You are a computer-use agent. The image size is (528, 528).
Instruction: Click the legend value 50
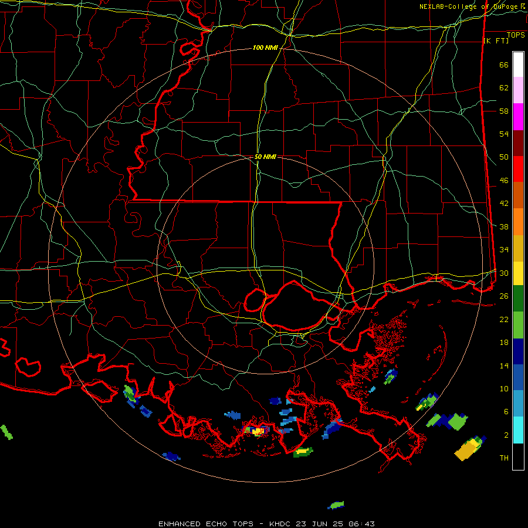[504, 157]
